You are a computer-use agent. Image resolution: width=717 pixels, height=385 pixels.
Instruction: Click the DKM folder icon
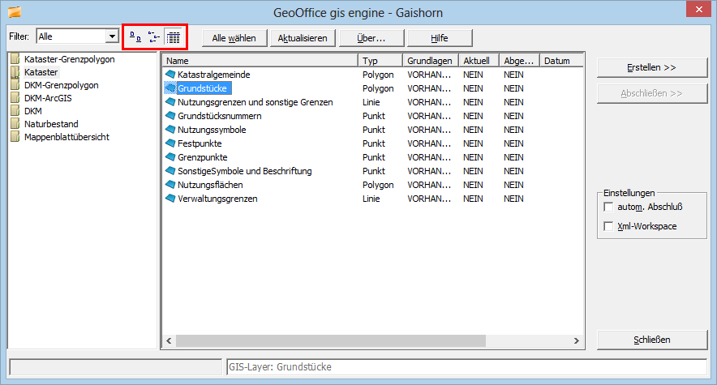[15, 111]
